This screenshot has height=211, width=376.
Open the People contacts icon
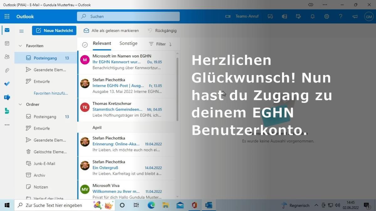(7, 57)
